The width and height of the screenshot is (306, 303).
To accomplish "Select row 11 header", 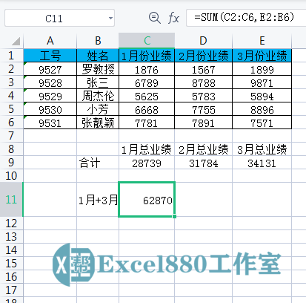I will coord(11,200).
